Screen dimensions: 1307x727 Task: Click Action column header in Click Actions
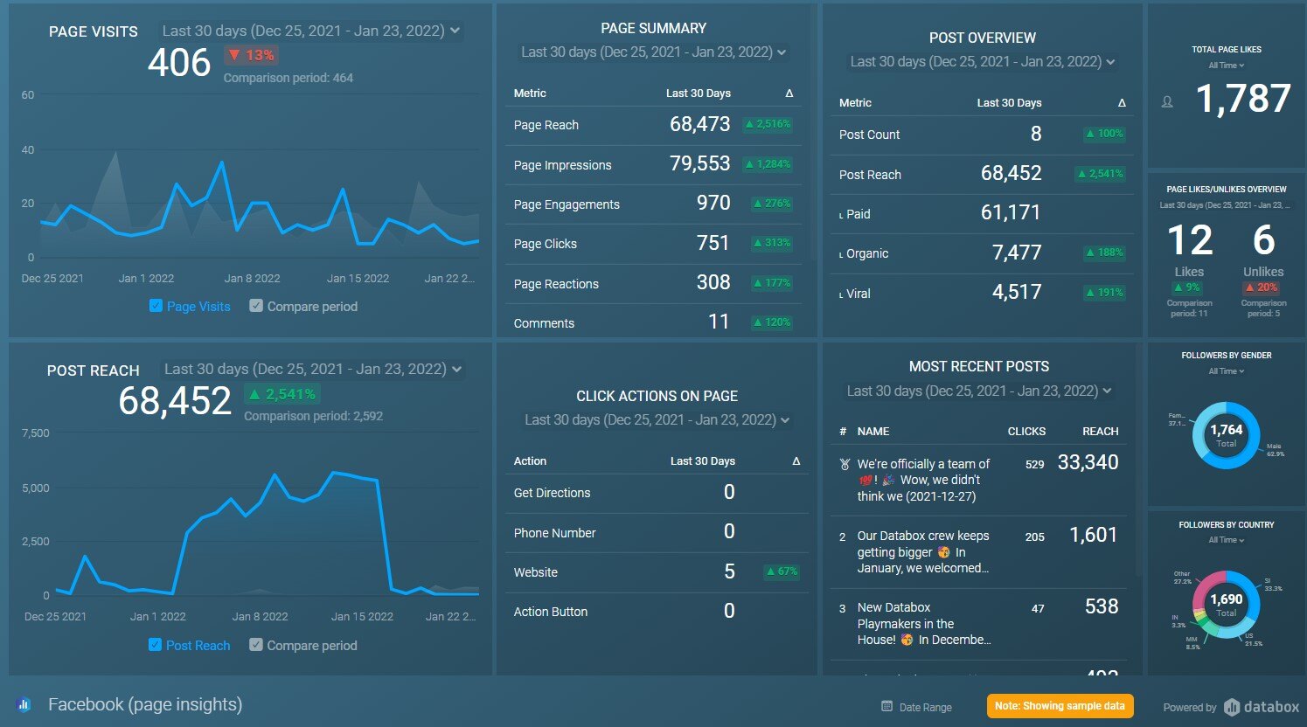tap(530, 461)
